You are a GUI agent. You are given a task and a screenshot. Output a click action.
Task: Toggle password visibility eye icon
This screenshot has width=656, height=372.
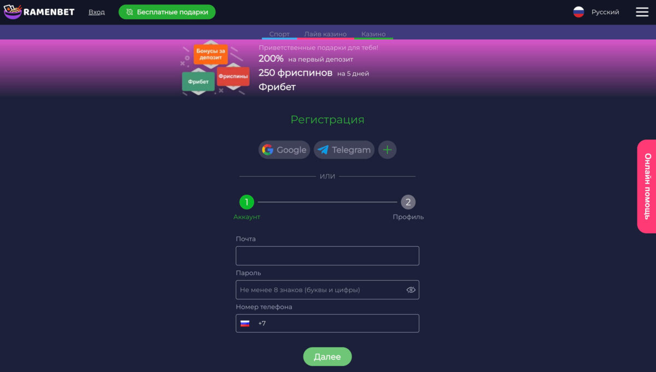coord(411,290)
